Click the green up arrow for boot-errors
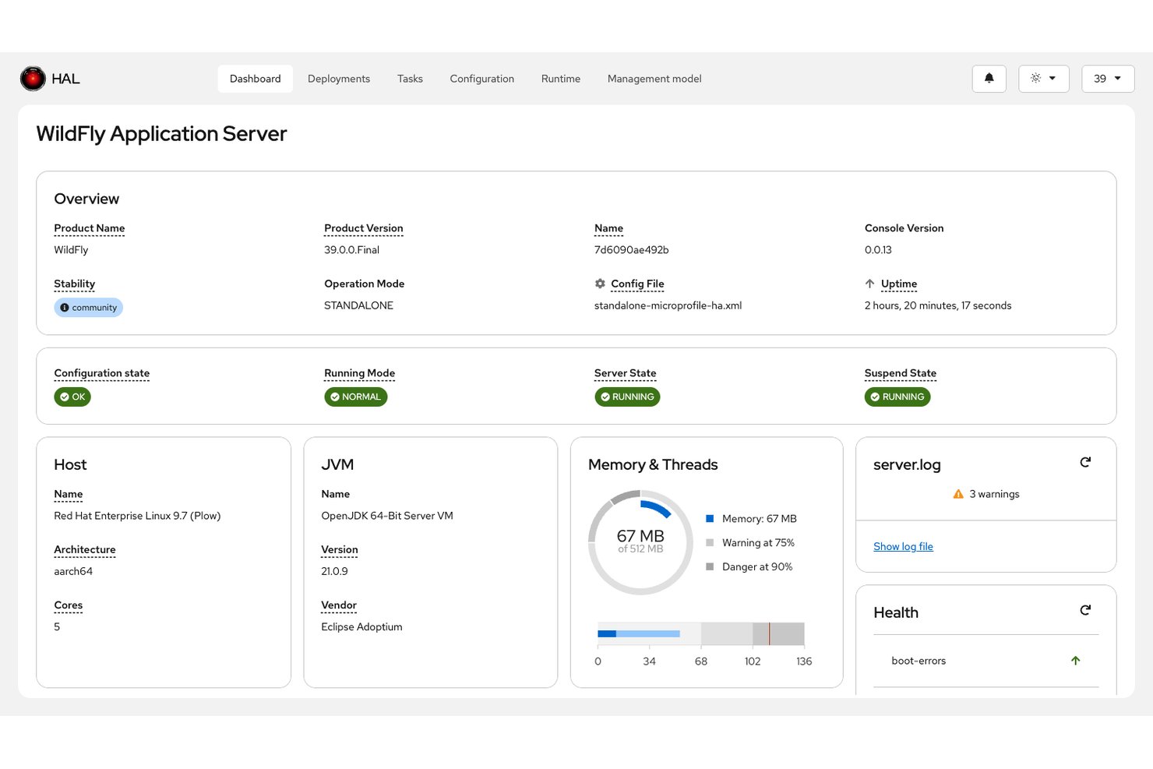1153x769 pixels. pyautogui.click(x=1076, y=661)
